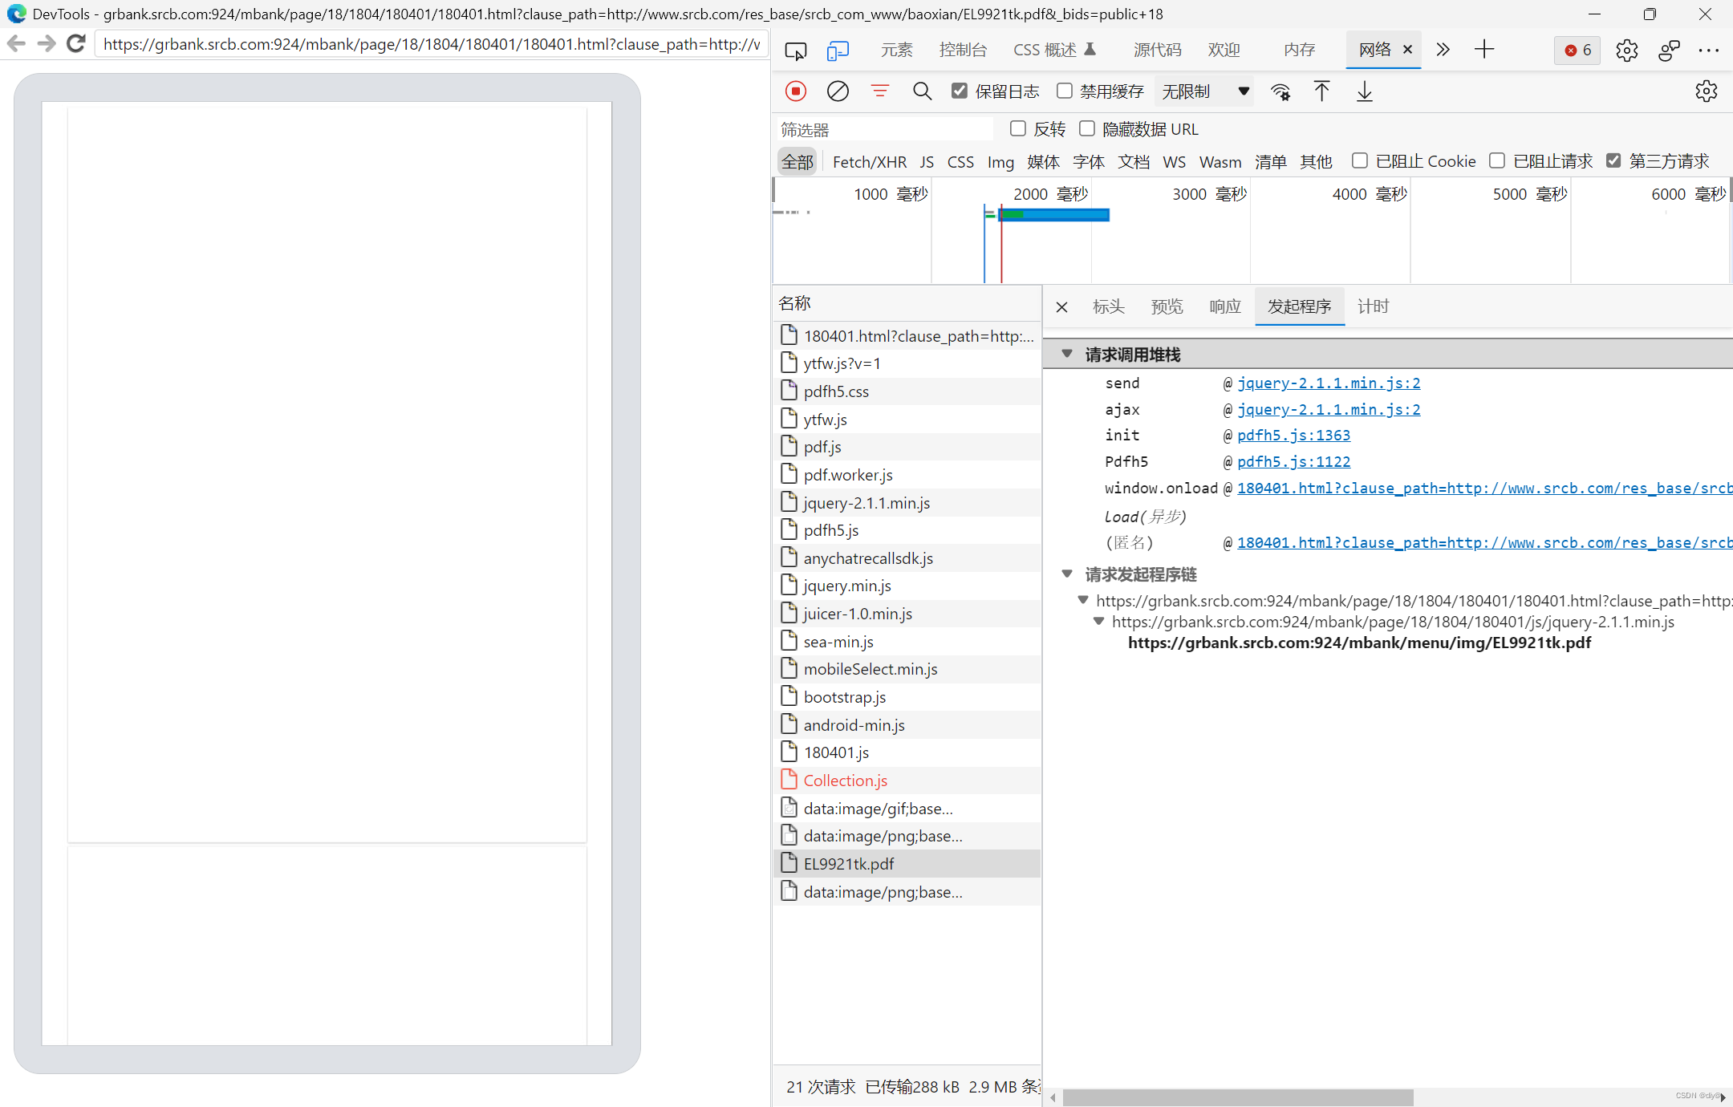This screenshot has height=1107, width=1733.
Task: Check the 隐藏数据 URL checkbox
Action: [x=1087, y=128]
